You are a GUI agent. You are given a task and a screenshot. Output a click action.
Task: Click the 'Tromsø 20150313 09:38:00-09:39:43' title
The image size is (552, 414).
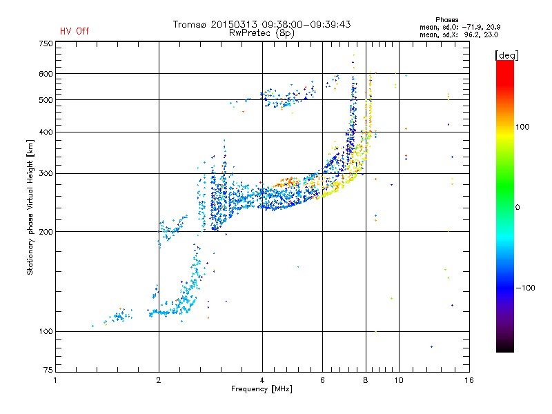coord(262,24)
